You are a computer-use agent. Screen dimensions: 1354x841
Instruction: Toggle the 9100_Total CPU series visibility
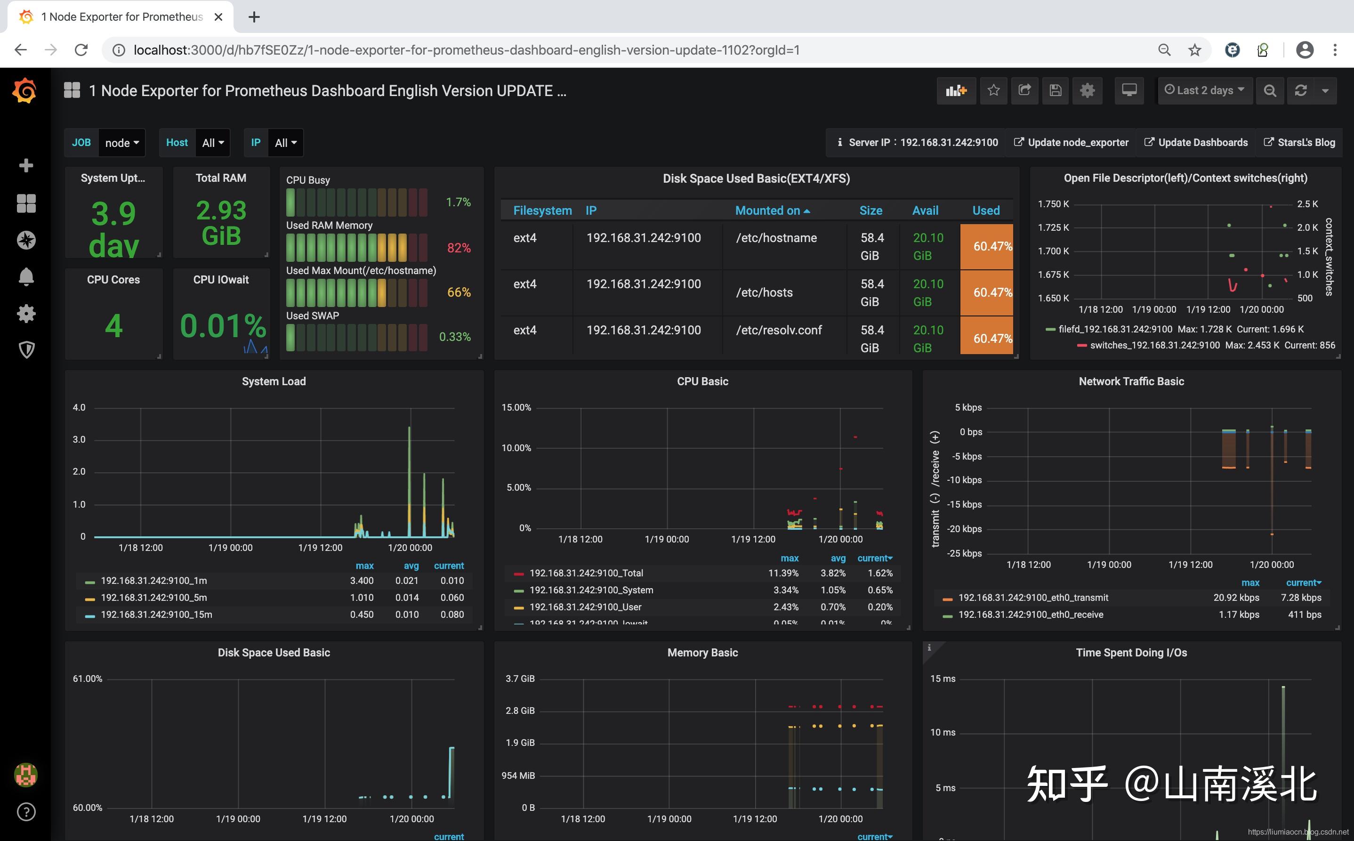click(x=586, y=573)
